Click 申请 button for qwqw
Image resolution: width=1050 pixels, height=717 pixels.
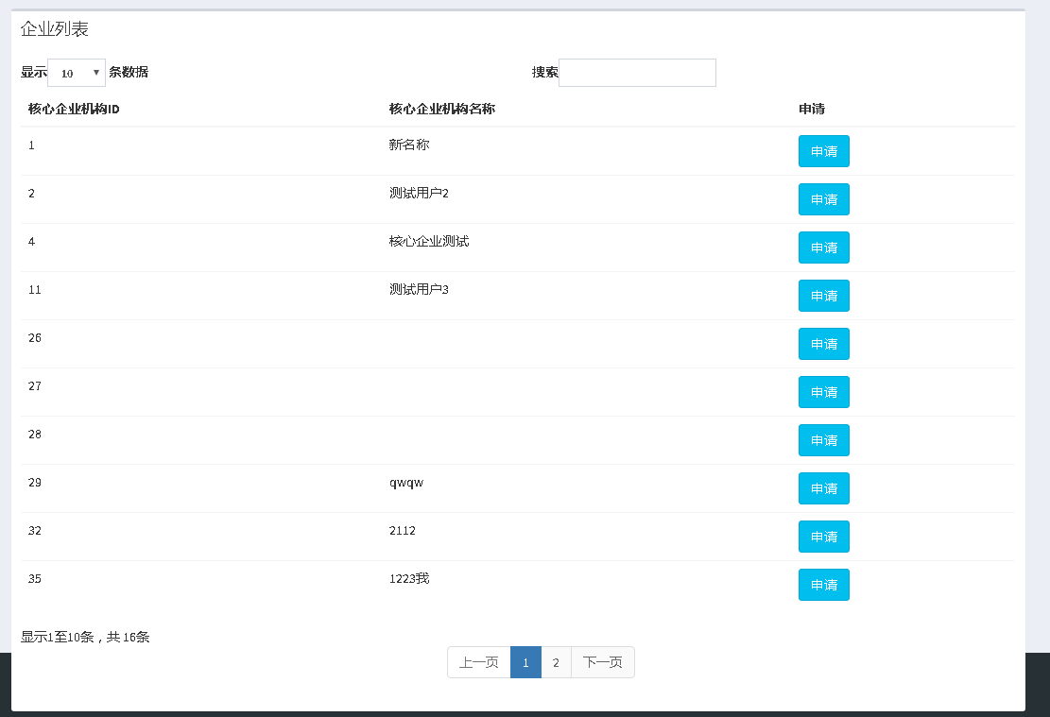(823, 487)
